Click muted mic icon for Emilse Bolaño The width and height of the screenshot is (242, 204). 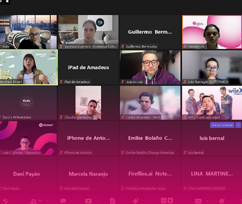pyautogui.click(x=122, y=153)
